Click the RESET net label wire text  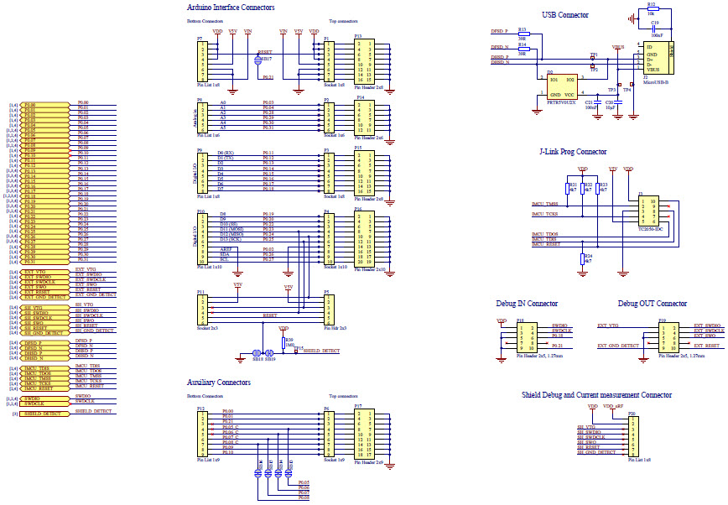pos(269,315)
